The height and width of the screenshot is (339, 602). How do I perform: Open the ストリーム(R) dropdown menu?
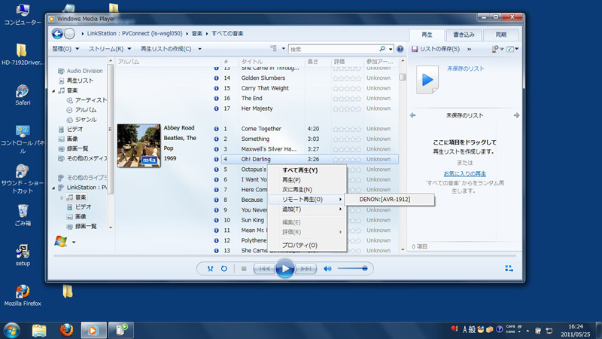point(110,49)
